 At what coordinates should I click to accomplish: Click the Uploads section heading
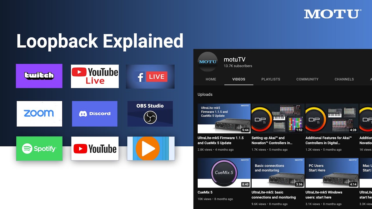coord(205,94)
